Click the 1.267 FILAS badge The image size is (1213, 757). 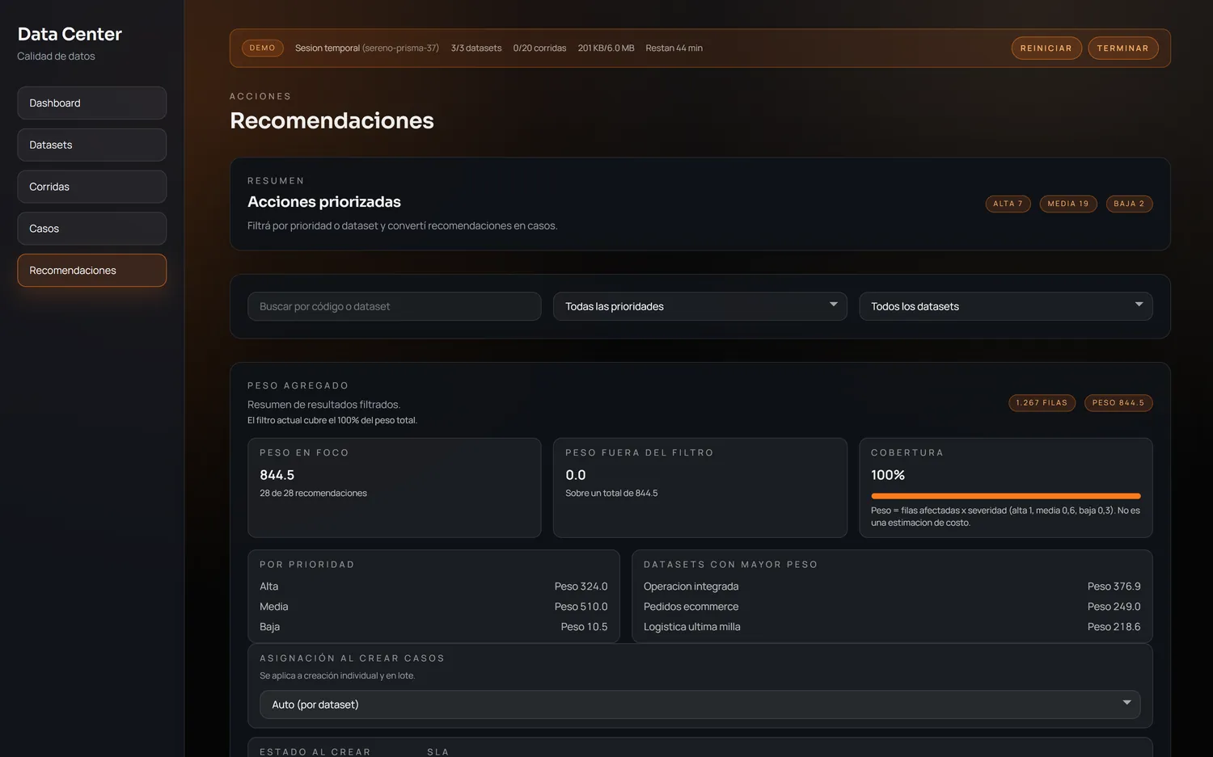1042,402
